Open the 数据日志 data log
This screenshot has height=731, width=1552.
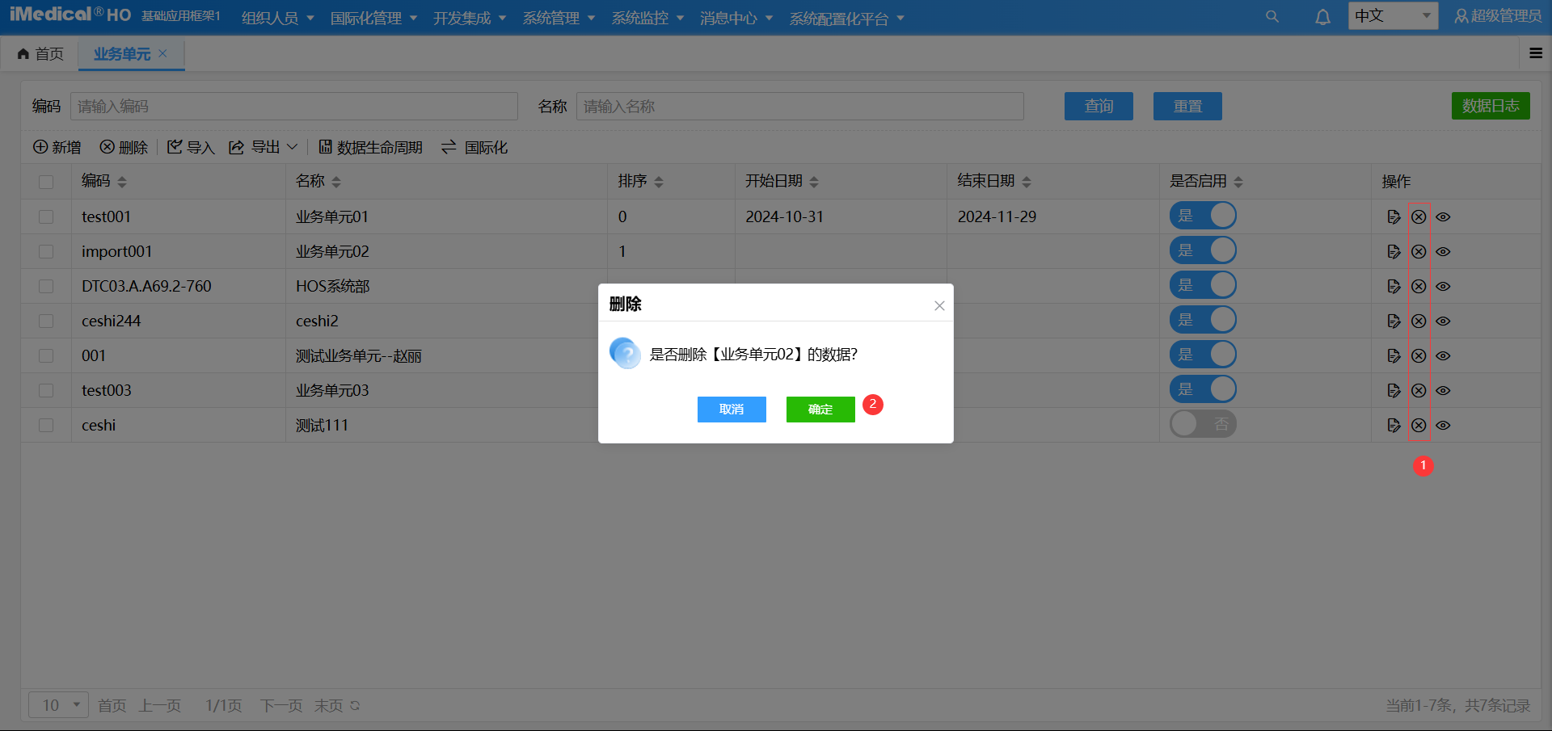pos(1491,106)
